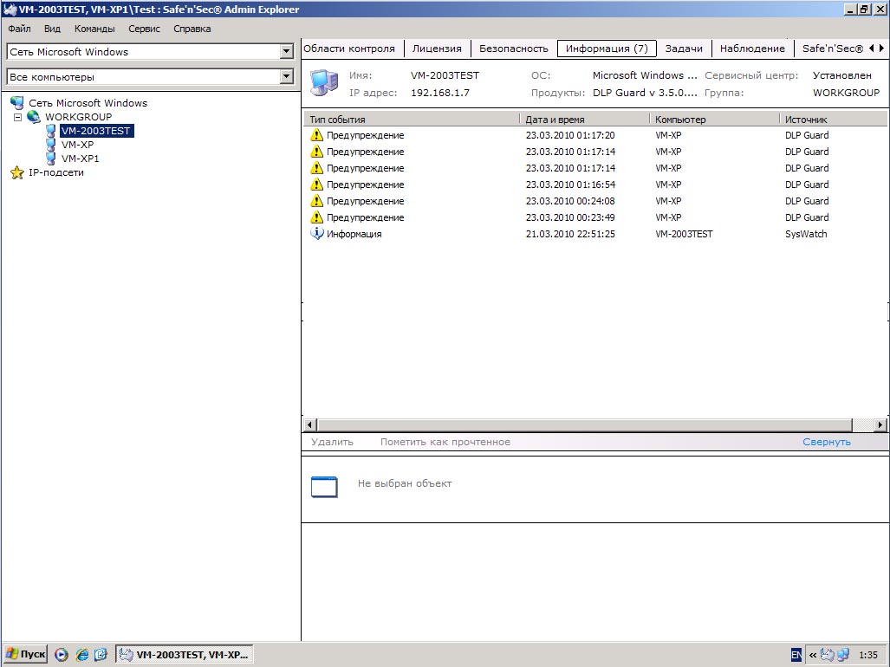Click the Safe'n'Sec tray icon
Viewport: 890px width, 667px height.
click(x=827, y=655)
